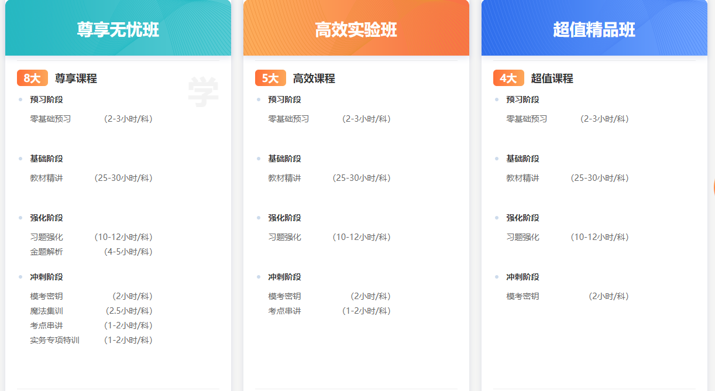Select the 高效实验班 header banner
This screenshot has height=391, width=715.
(356, 29)
